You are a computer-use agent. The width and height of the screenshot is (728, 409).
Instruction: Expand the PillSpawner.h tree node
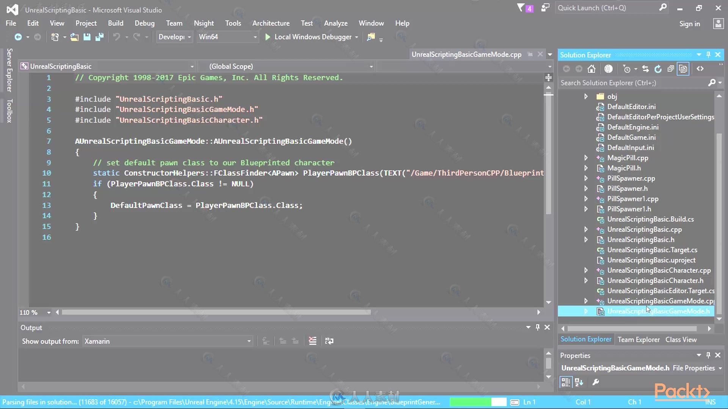coord(586,188)
